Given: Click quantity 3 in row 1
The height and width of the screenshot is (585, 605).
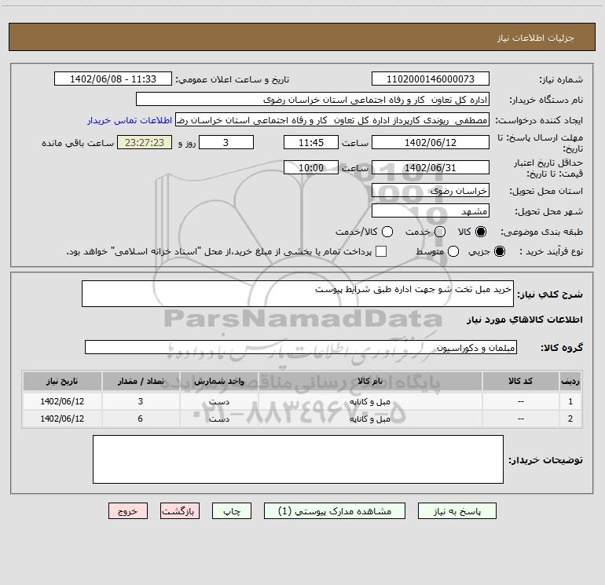Looking at the screenshot, I should [x=141, y=401].
